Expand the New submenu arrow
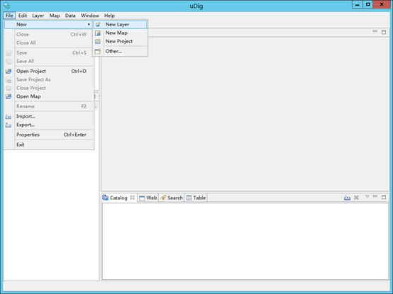Viewport: 393px width, 294px height. tap(89, 24)
